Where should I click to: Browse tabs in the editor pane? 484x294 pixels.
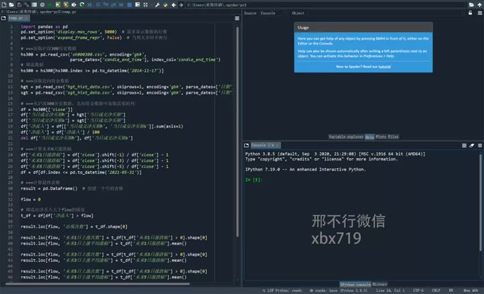[x=3, y=18]
